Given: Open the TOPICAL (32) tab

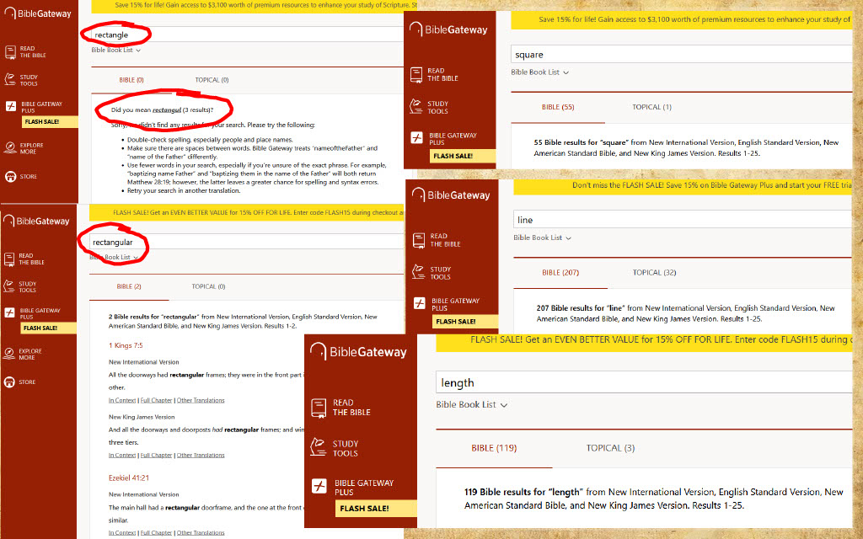Looking at the screenshot, I should tap(654, 273).
